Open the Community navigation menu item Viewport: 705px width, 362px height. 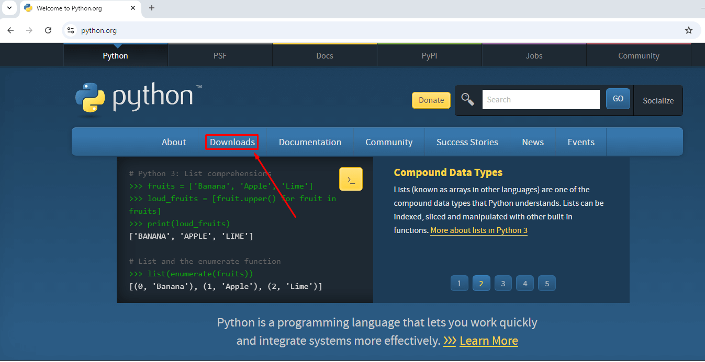pos(389,142)
